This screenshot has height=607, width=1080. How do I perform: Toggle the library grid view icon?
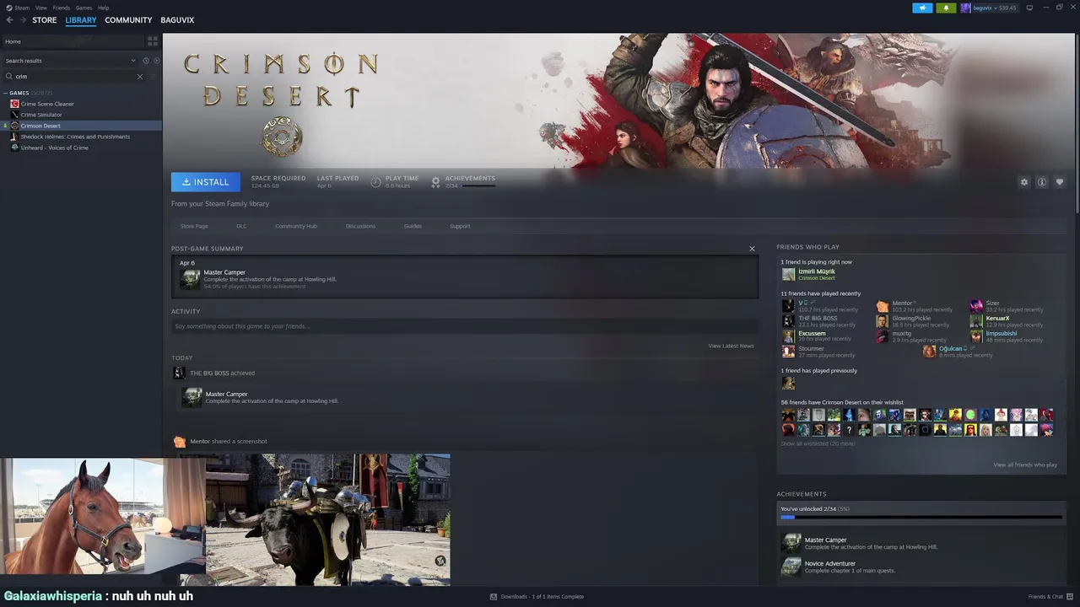[x=153, y=40]
